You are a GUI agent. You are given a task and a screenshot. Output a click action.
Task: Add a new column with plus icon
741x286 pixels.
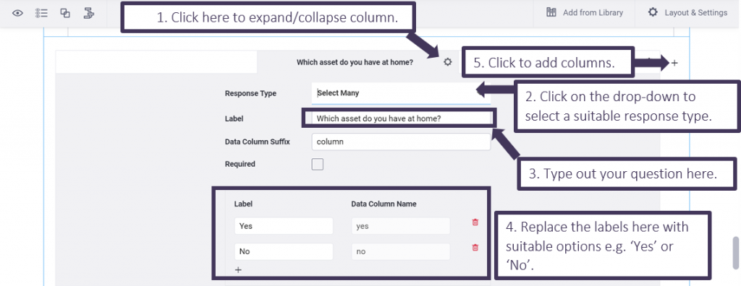pos(674,63)
